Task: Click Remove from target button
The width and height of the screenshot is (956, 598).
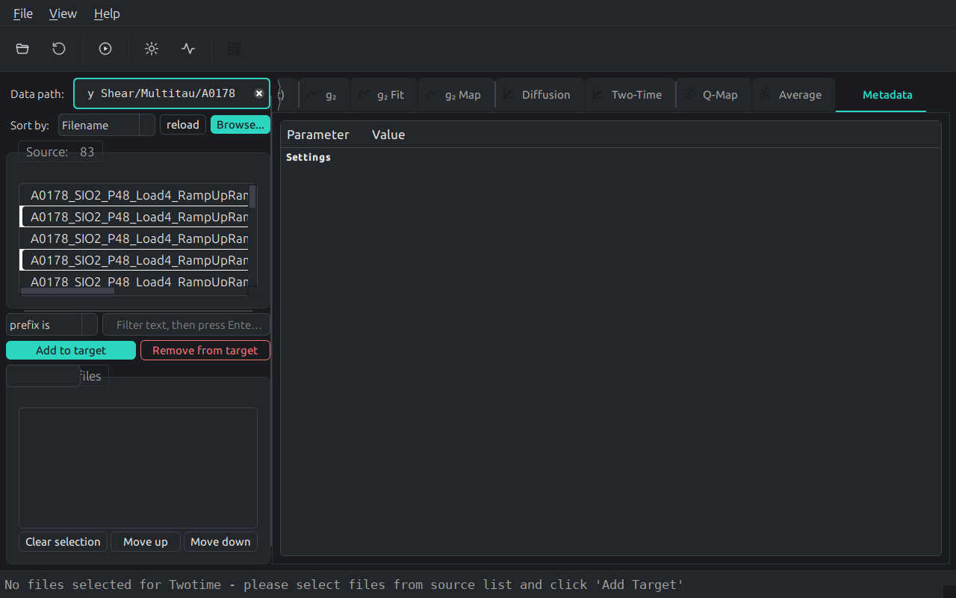Action: pos(205,351)
